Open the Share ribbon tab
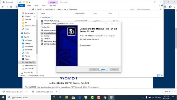 [37, 6]
